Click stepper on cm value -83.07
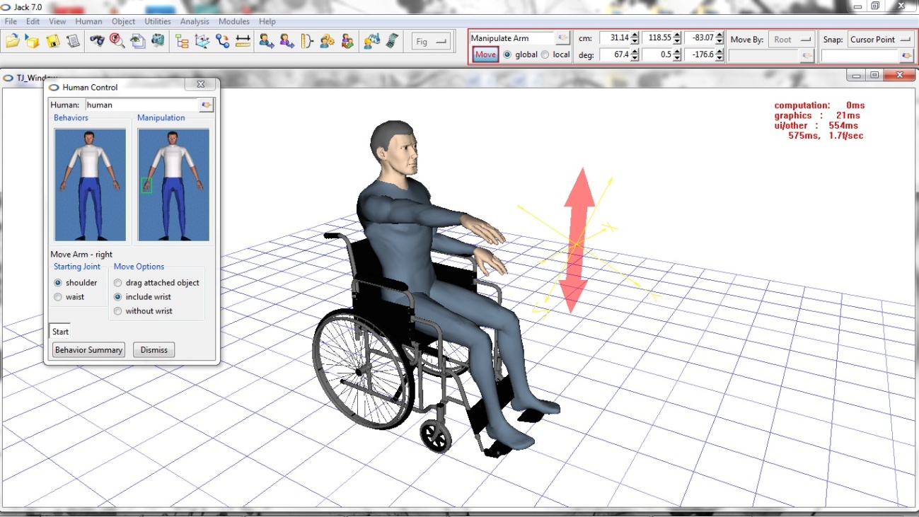 point(720,38)
